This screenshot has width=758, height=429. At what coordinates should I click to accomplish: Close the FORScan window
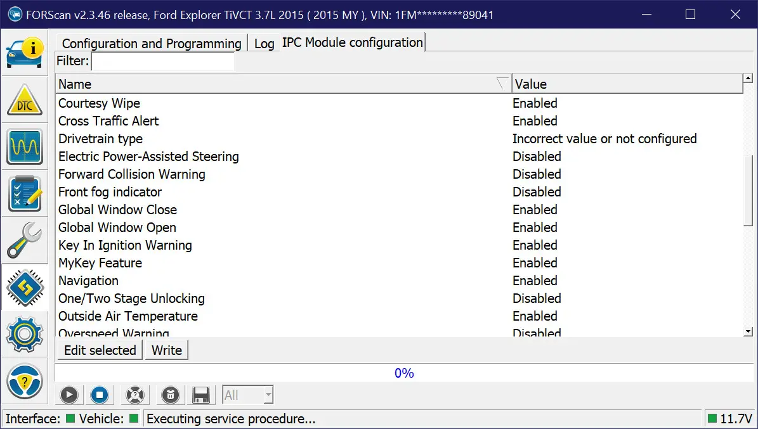735,15
